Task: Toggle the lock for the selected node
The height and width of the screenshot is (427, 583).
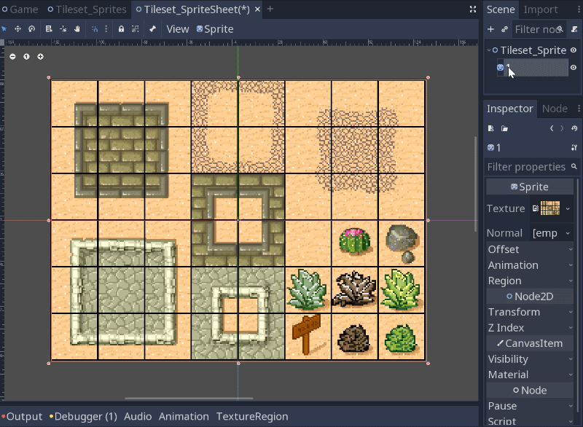Action: [122, 29]
